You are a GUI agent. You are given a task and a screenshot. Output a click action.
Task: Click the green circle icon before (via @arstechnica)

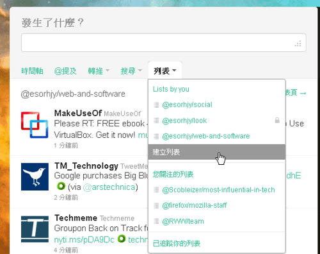[x=61, y=186]
